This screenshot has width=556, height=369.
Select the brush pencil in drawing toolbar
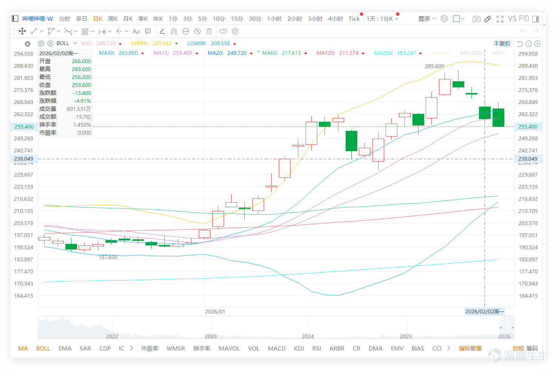tap(162, 31)
